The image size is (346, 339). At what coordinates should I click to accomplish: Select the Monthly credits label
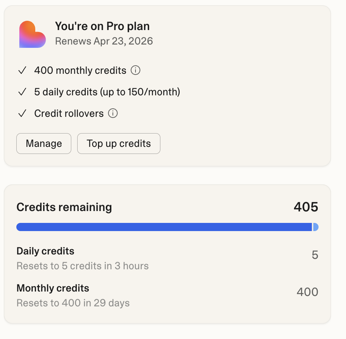coord(53,288)
